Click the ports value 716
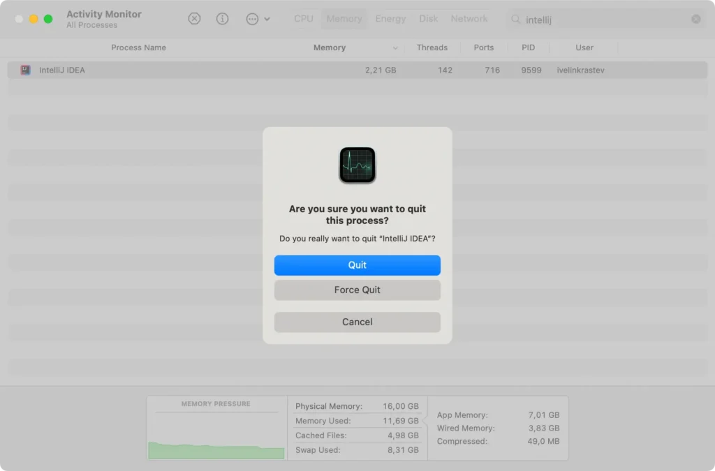The width and height of the screenshot is (715, 471). point(492,70)
